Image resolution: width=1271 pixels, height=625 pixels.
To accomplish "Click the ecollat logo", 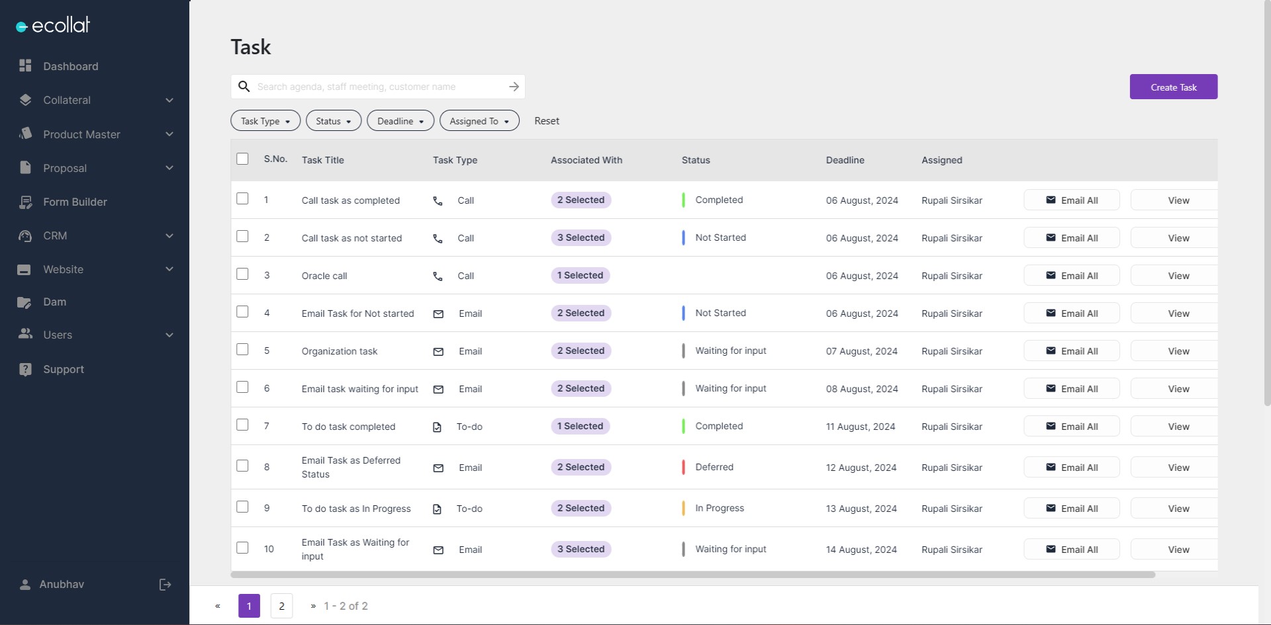I will [x=53, y=26].
